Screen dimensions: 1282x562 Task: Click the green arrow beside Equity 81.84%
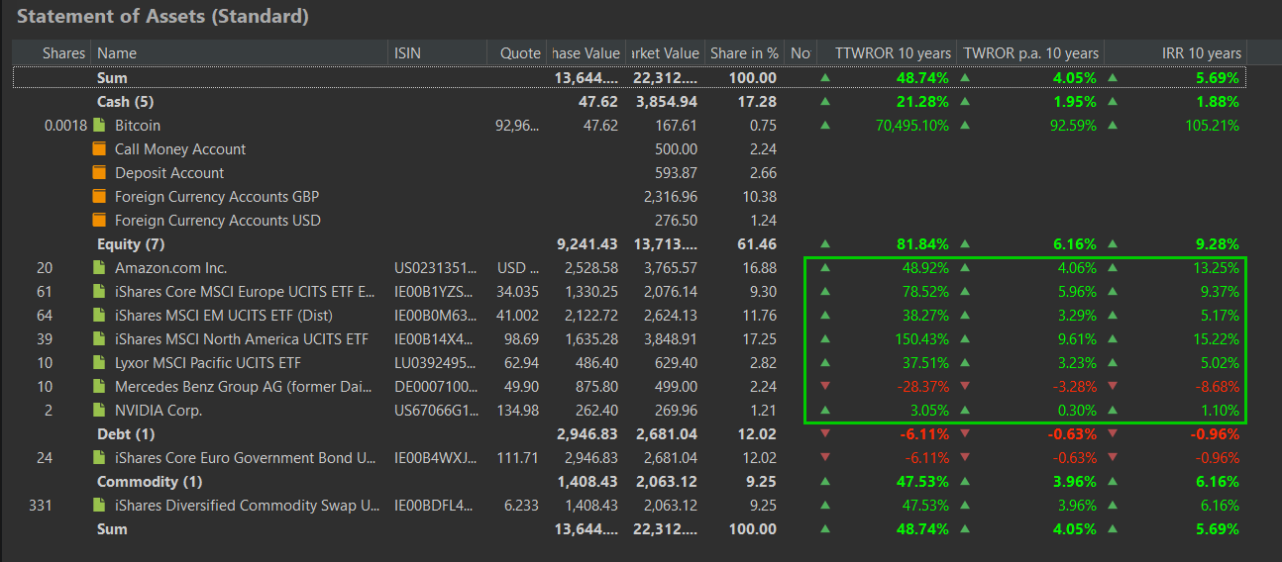[x=825, y=244]
